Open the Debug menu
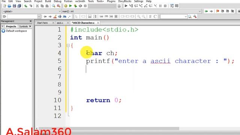The image size is (240, 135). [57, 1]
